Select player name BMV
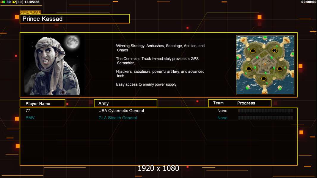The width and height of the screenshot is (317, 178). point(30,118)
